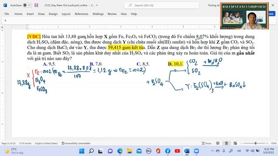This screenshot has height=156, width=278.
Task: Open File Explorer from taskbar
Action: 129,151
